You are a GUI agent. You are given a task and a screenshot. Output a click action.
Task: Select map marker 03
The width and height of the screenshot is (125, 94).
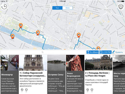pos(98,48)
